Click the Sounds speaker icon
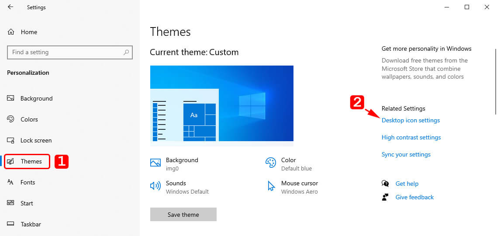This screenshot has height=236, width=497. pos(155,186)
